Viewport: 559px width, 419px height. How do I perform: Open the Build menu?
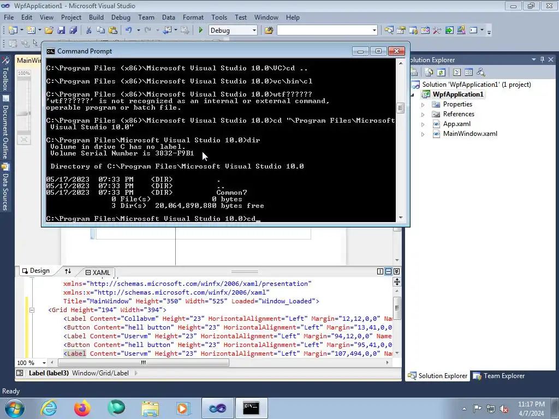[x=96, y=17]
